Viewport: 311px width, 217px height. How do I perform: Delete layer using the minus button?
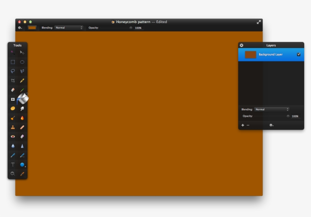(x=248, y=125)
